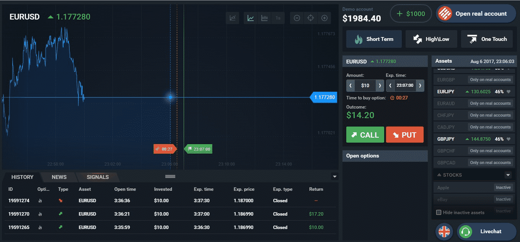
Task: Decrease the investment amount
Action: click(350, 86)
